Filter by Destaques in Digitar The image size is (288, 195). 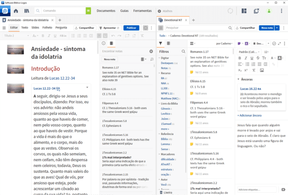coord(167,63)
